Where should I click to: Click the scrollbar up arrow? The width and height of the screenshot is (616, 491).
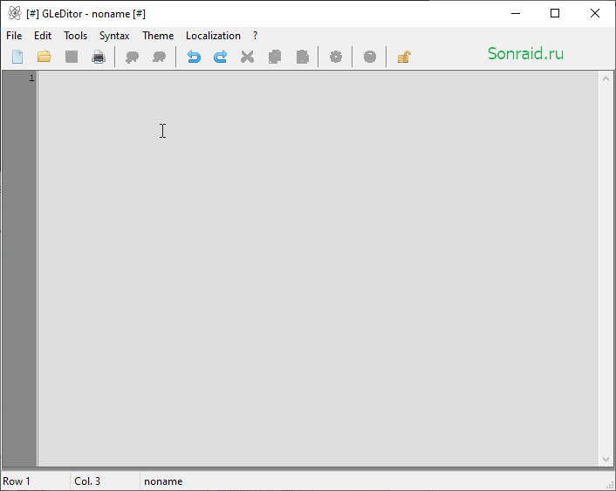tap(606, 78)
